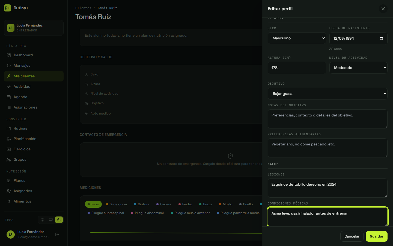Click the Lesiones textarea
393x246 pixels.
(x=327, y=188)
